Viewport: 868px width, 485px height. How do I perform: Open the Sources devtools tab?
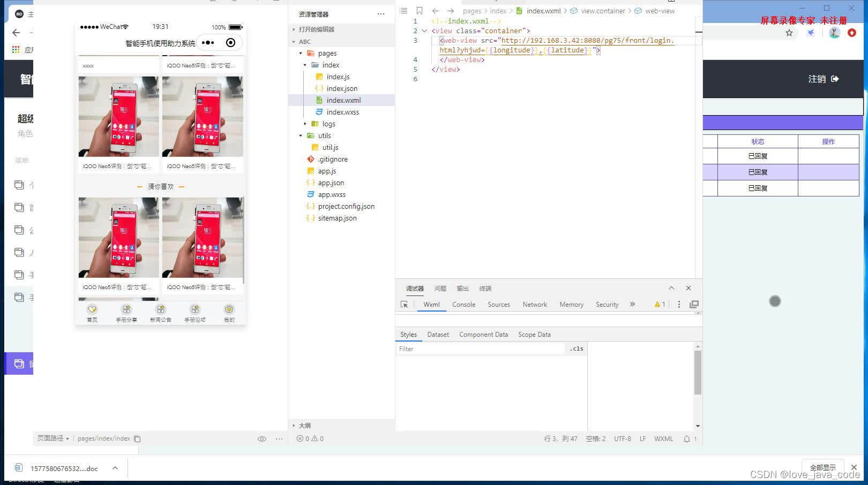499,305
